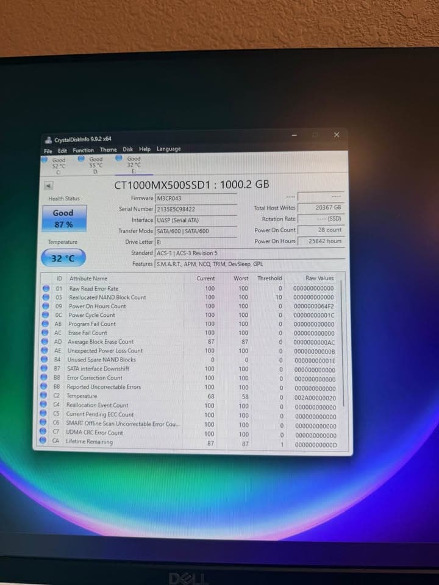Click the previous disk arrow button
Viewport: 439px width, 585px height.
pyautogui.click(x=49, y=185)
